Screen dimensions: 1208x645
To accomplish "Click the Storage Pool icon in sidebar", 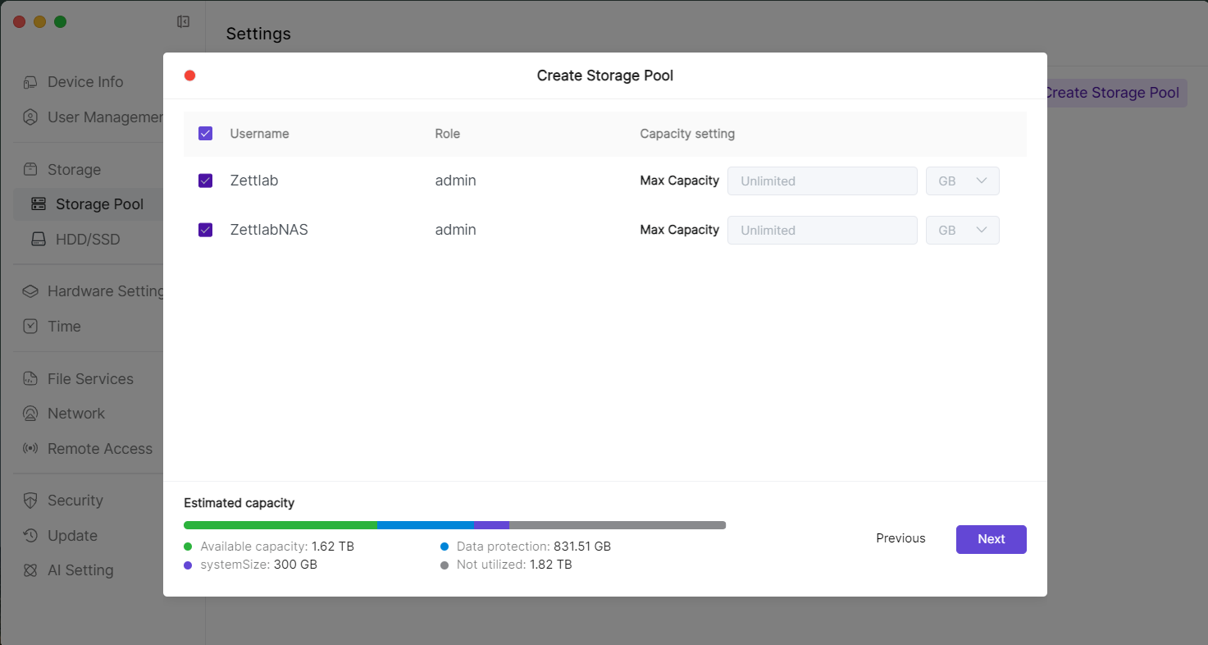I will pyautogui.click(x=39, y=204).
